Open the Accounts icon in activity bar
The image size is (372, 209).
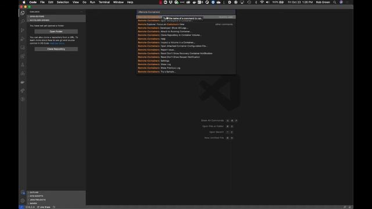coord(23,192)
